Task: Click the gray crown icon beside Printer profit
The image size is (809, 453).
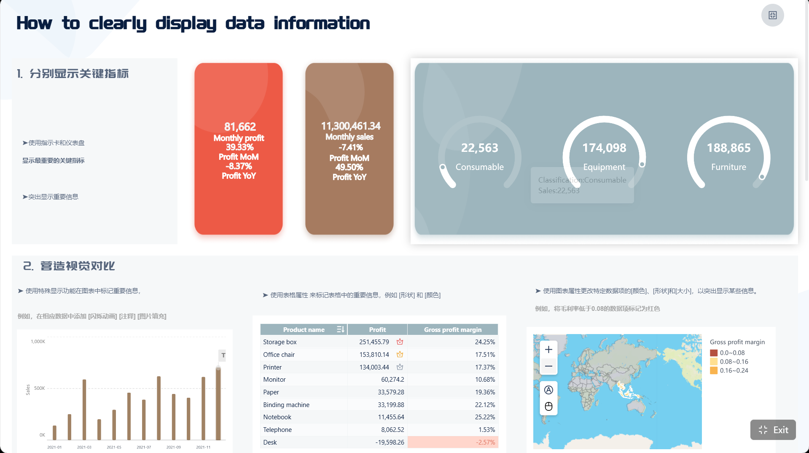Action: pos(400,367)
